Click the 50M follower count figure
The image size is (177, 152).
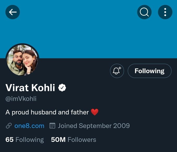coord(58,140)
